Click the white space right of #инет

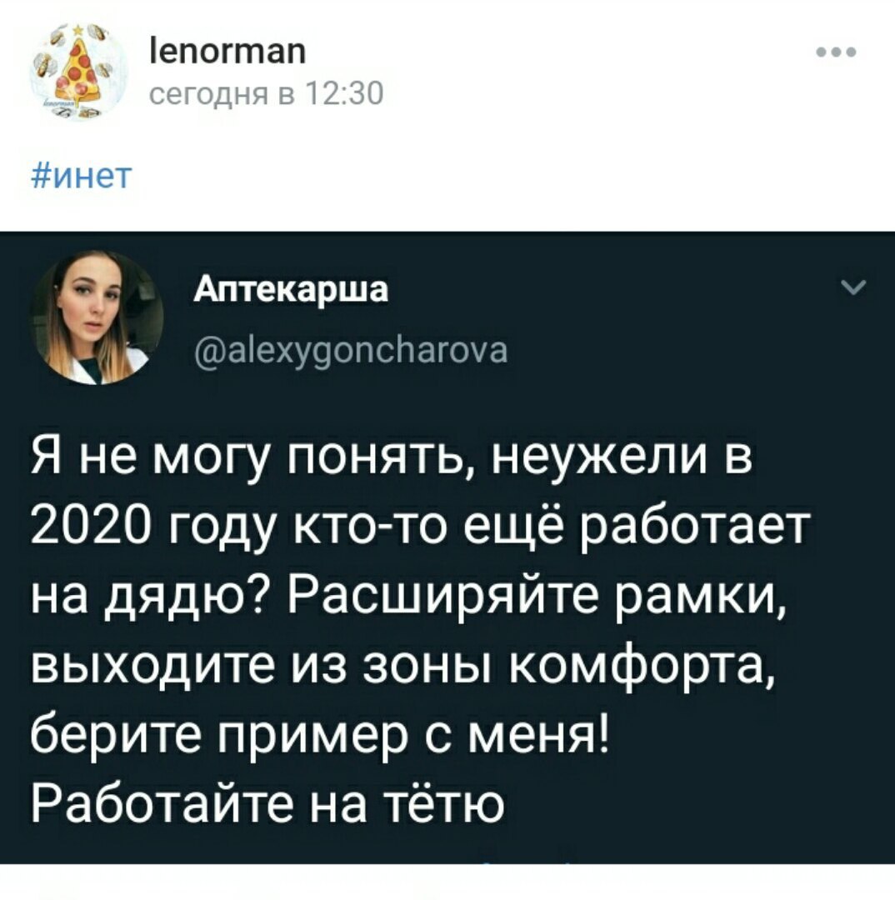coord(511,176)
